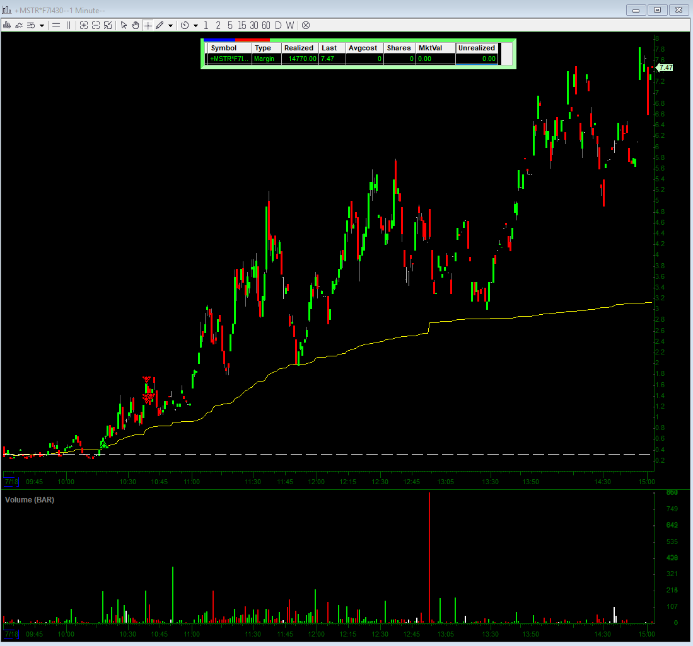Click the 7.47 last price cell
Viewport: 693px width, 646px height.
point(332,59)
